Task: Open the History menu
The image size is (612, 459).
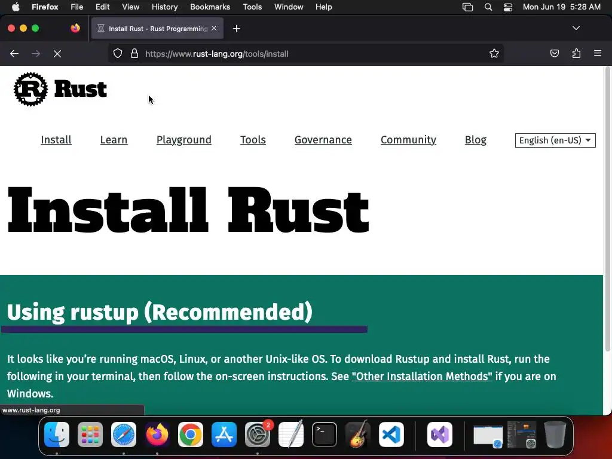Action: click(165, 7)
